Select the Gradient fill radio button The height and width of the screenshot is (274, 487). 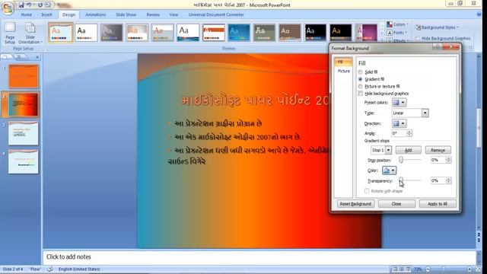click(x=360, y=79)
